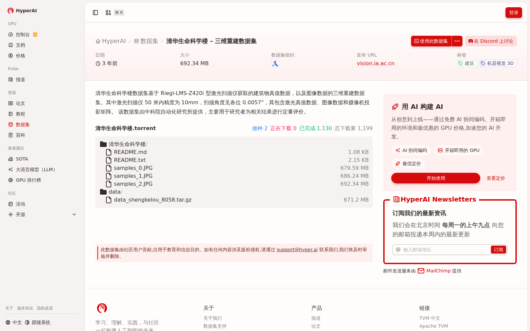Click 隐私政策 link at sidebar bottom
Image resolution: width=530 pixels, height=331 pixels.
[45, 308]
